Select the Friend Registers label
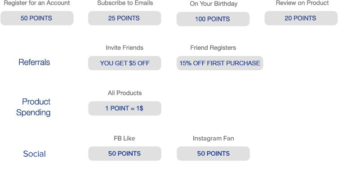The height and width of the screenshot is (179, 338). (213, 48)
